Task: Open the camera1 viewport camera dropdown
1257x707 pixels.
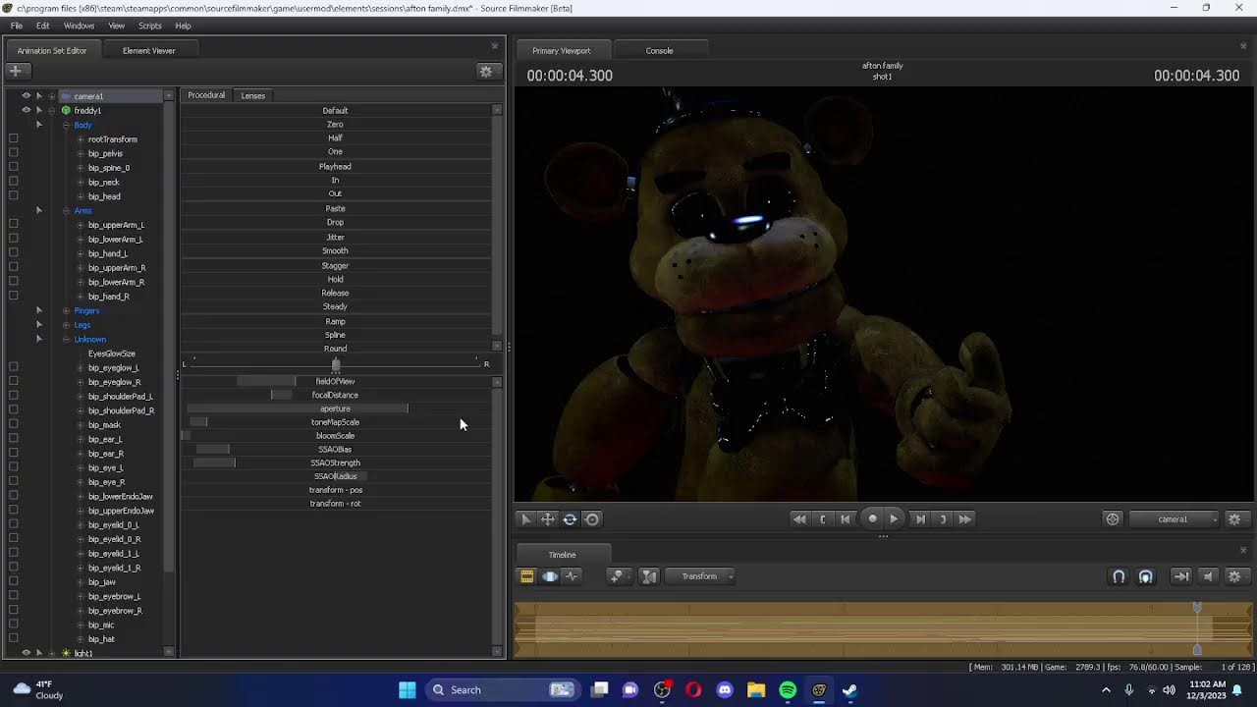Action: [1175, 519]
